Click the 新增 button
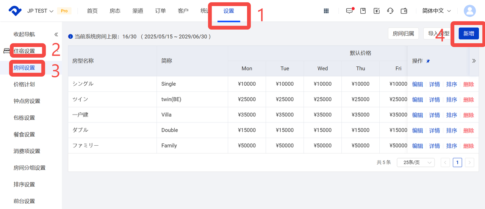Viewport: 485px width, 209px height. (469, 33)
